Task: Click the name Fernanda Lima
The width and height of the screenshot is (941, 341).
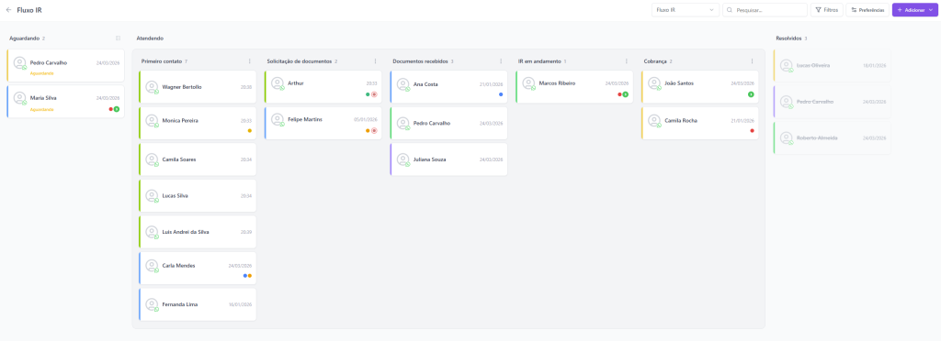Action: coord(180,304)
